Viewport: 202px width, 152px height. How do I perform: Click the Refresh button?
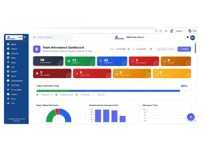click(184, 49)
